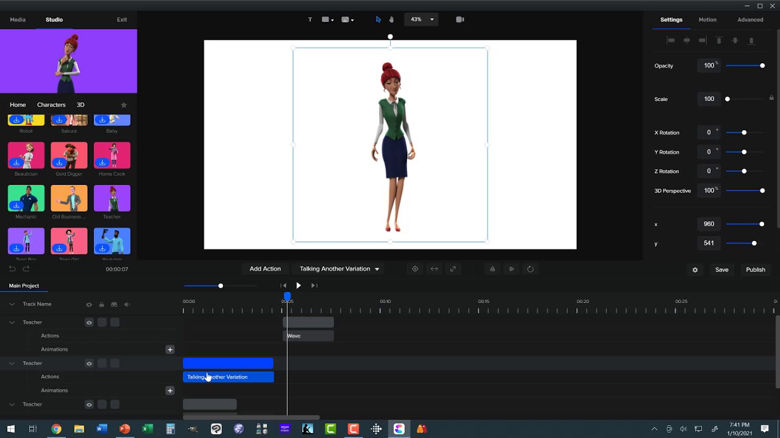Click the align left icon

671,40
